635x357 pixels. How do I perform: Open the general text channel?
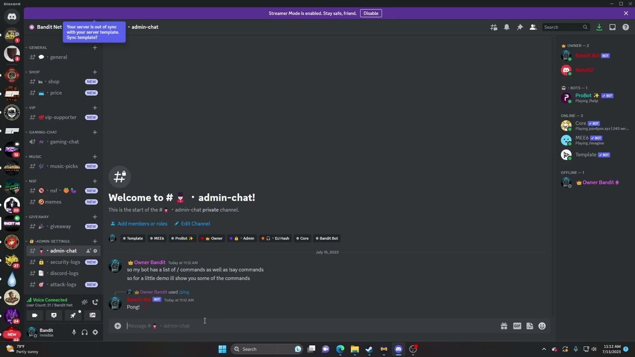(63, 57)
